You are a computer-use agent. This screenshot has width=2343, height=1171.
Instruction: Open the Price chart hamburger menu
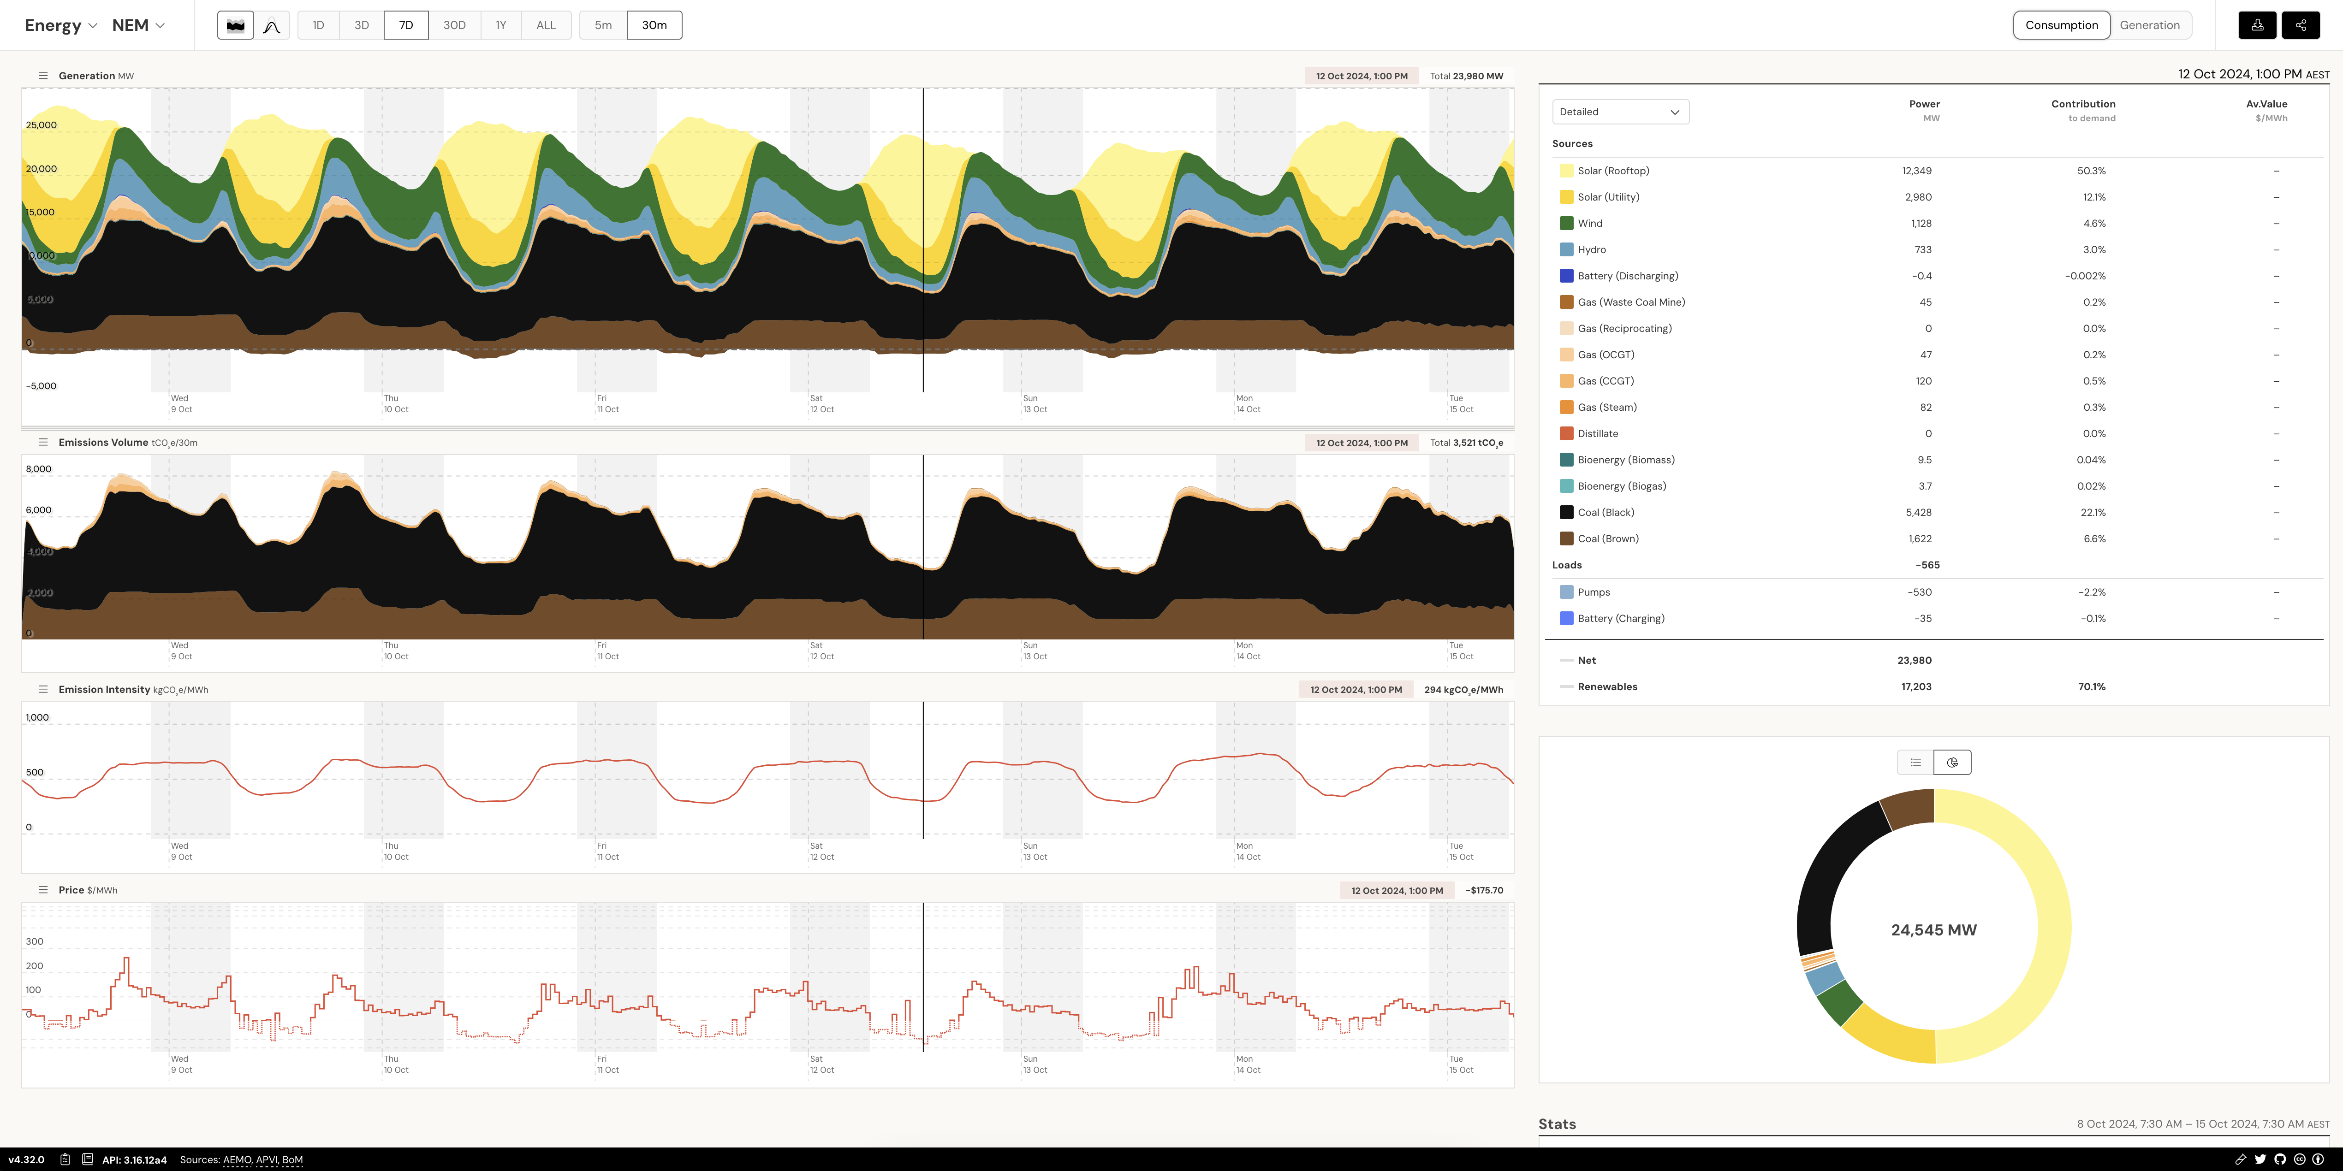coord(43,890)
